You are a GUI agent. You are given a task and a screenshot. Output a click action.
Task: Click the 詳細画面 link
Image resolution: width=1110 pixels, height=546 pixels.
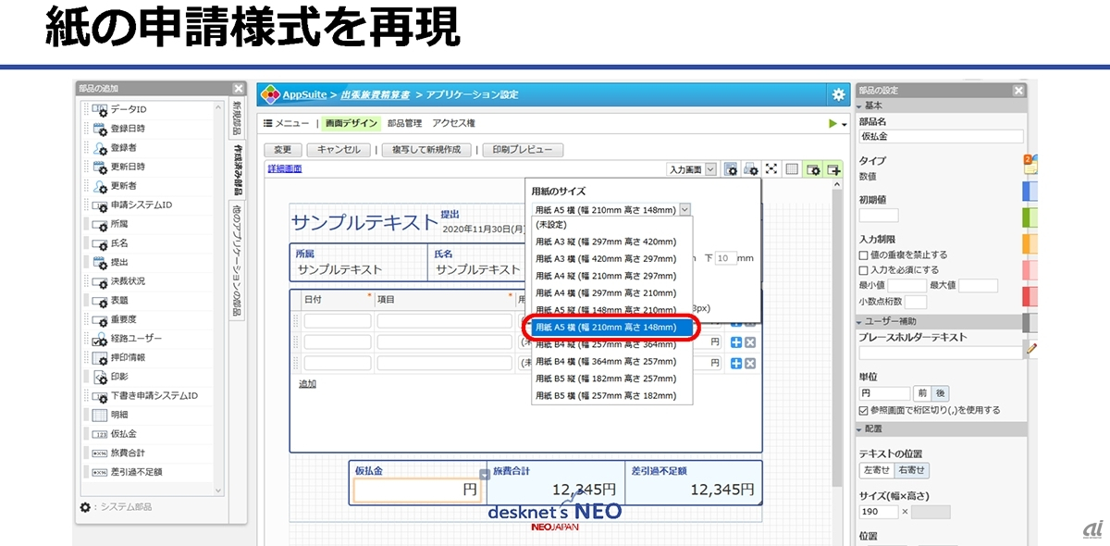point(284,168)
